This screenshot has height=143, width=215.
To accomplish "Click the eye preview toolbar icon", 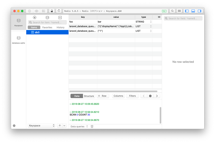I will click(37, 11).
